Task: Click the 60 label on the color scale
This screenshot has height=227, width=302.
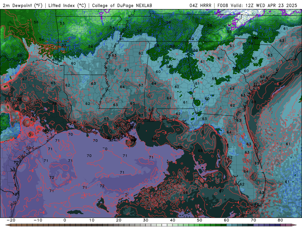Action: [226, 220]
